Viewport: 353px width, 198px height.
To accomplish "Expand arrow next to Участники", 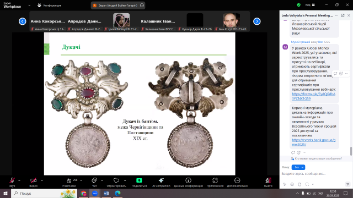I will pyautogui.click(x=81, y=180).
